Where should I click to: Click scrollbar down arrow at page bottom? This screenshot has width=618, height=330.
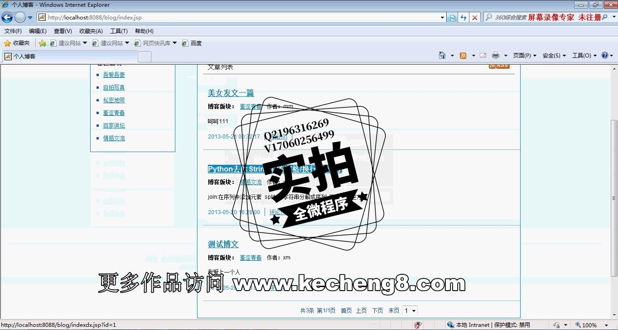[614, 315]
